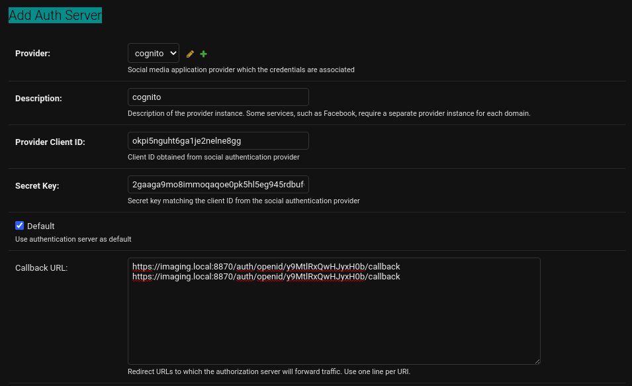This screenshot has height=386, width=632.
Task: Uncheck the Default checkbox
Action: (x=19, y=225)
